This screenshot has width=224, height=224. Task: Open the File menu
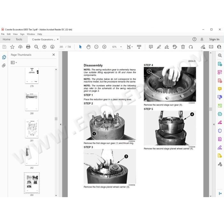3,34
